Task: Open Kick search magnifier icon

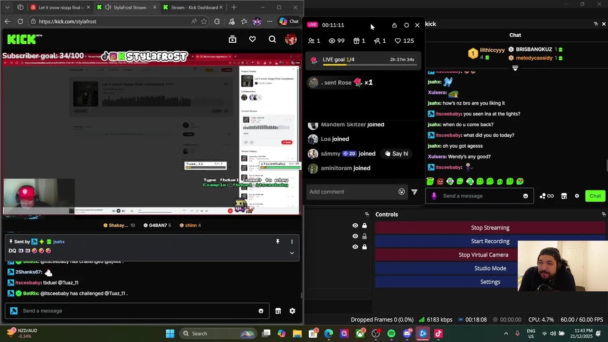Action: [x=272, y=39]
